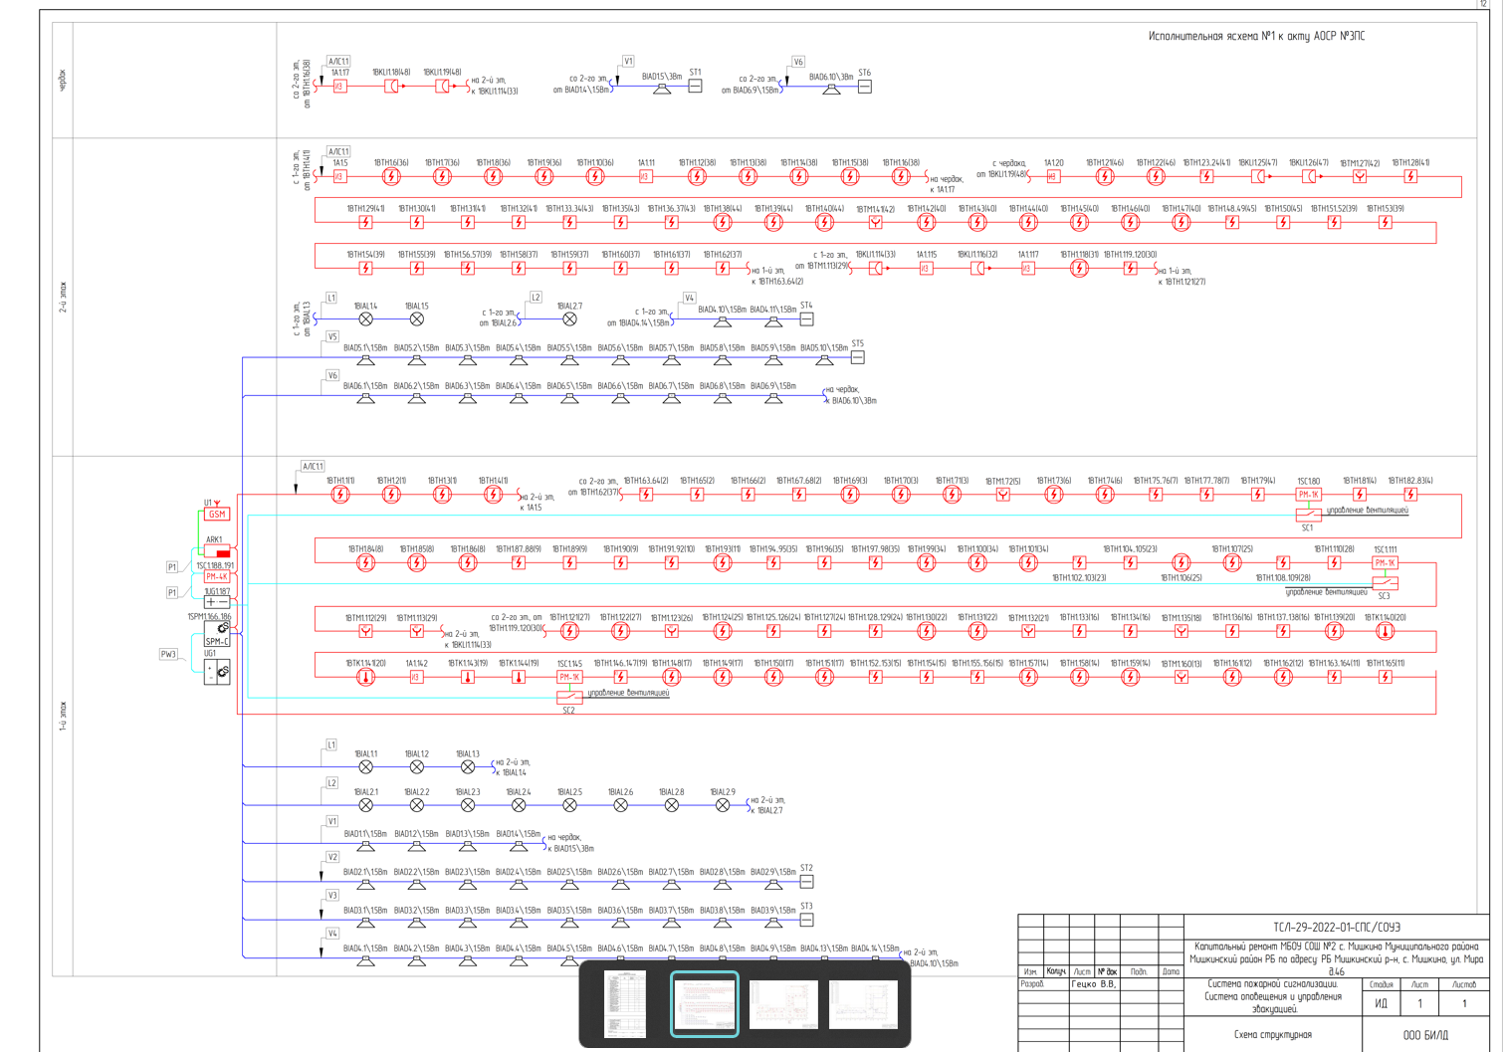
Task: Click the 'чердак' floor label
Action: coord(63,81)
